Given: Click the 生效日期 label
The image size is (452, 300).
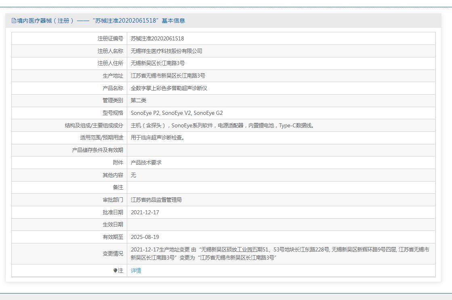Looking at the screenshot, I should click(x=113, y=224).
